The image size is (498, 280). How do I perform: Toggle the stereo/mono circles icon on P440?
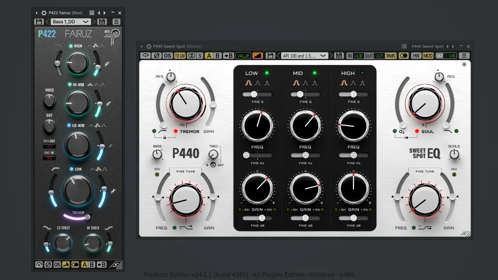click(x=191, y=55)
